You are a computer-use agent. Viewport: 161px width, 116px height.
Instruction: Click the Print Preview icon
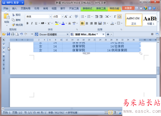17,34
